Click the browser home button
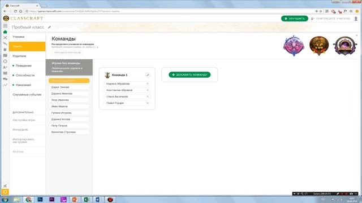 (x=20, y=11)
